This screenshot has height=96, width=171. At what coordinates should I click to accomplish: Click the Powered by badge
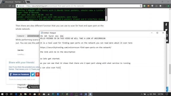tap(33, 87)
